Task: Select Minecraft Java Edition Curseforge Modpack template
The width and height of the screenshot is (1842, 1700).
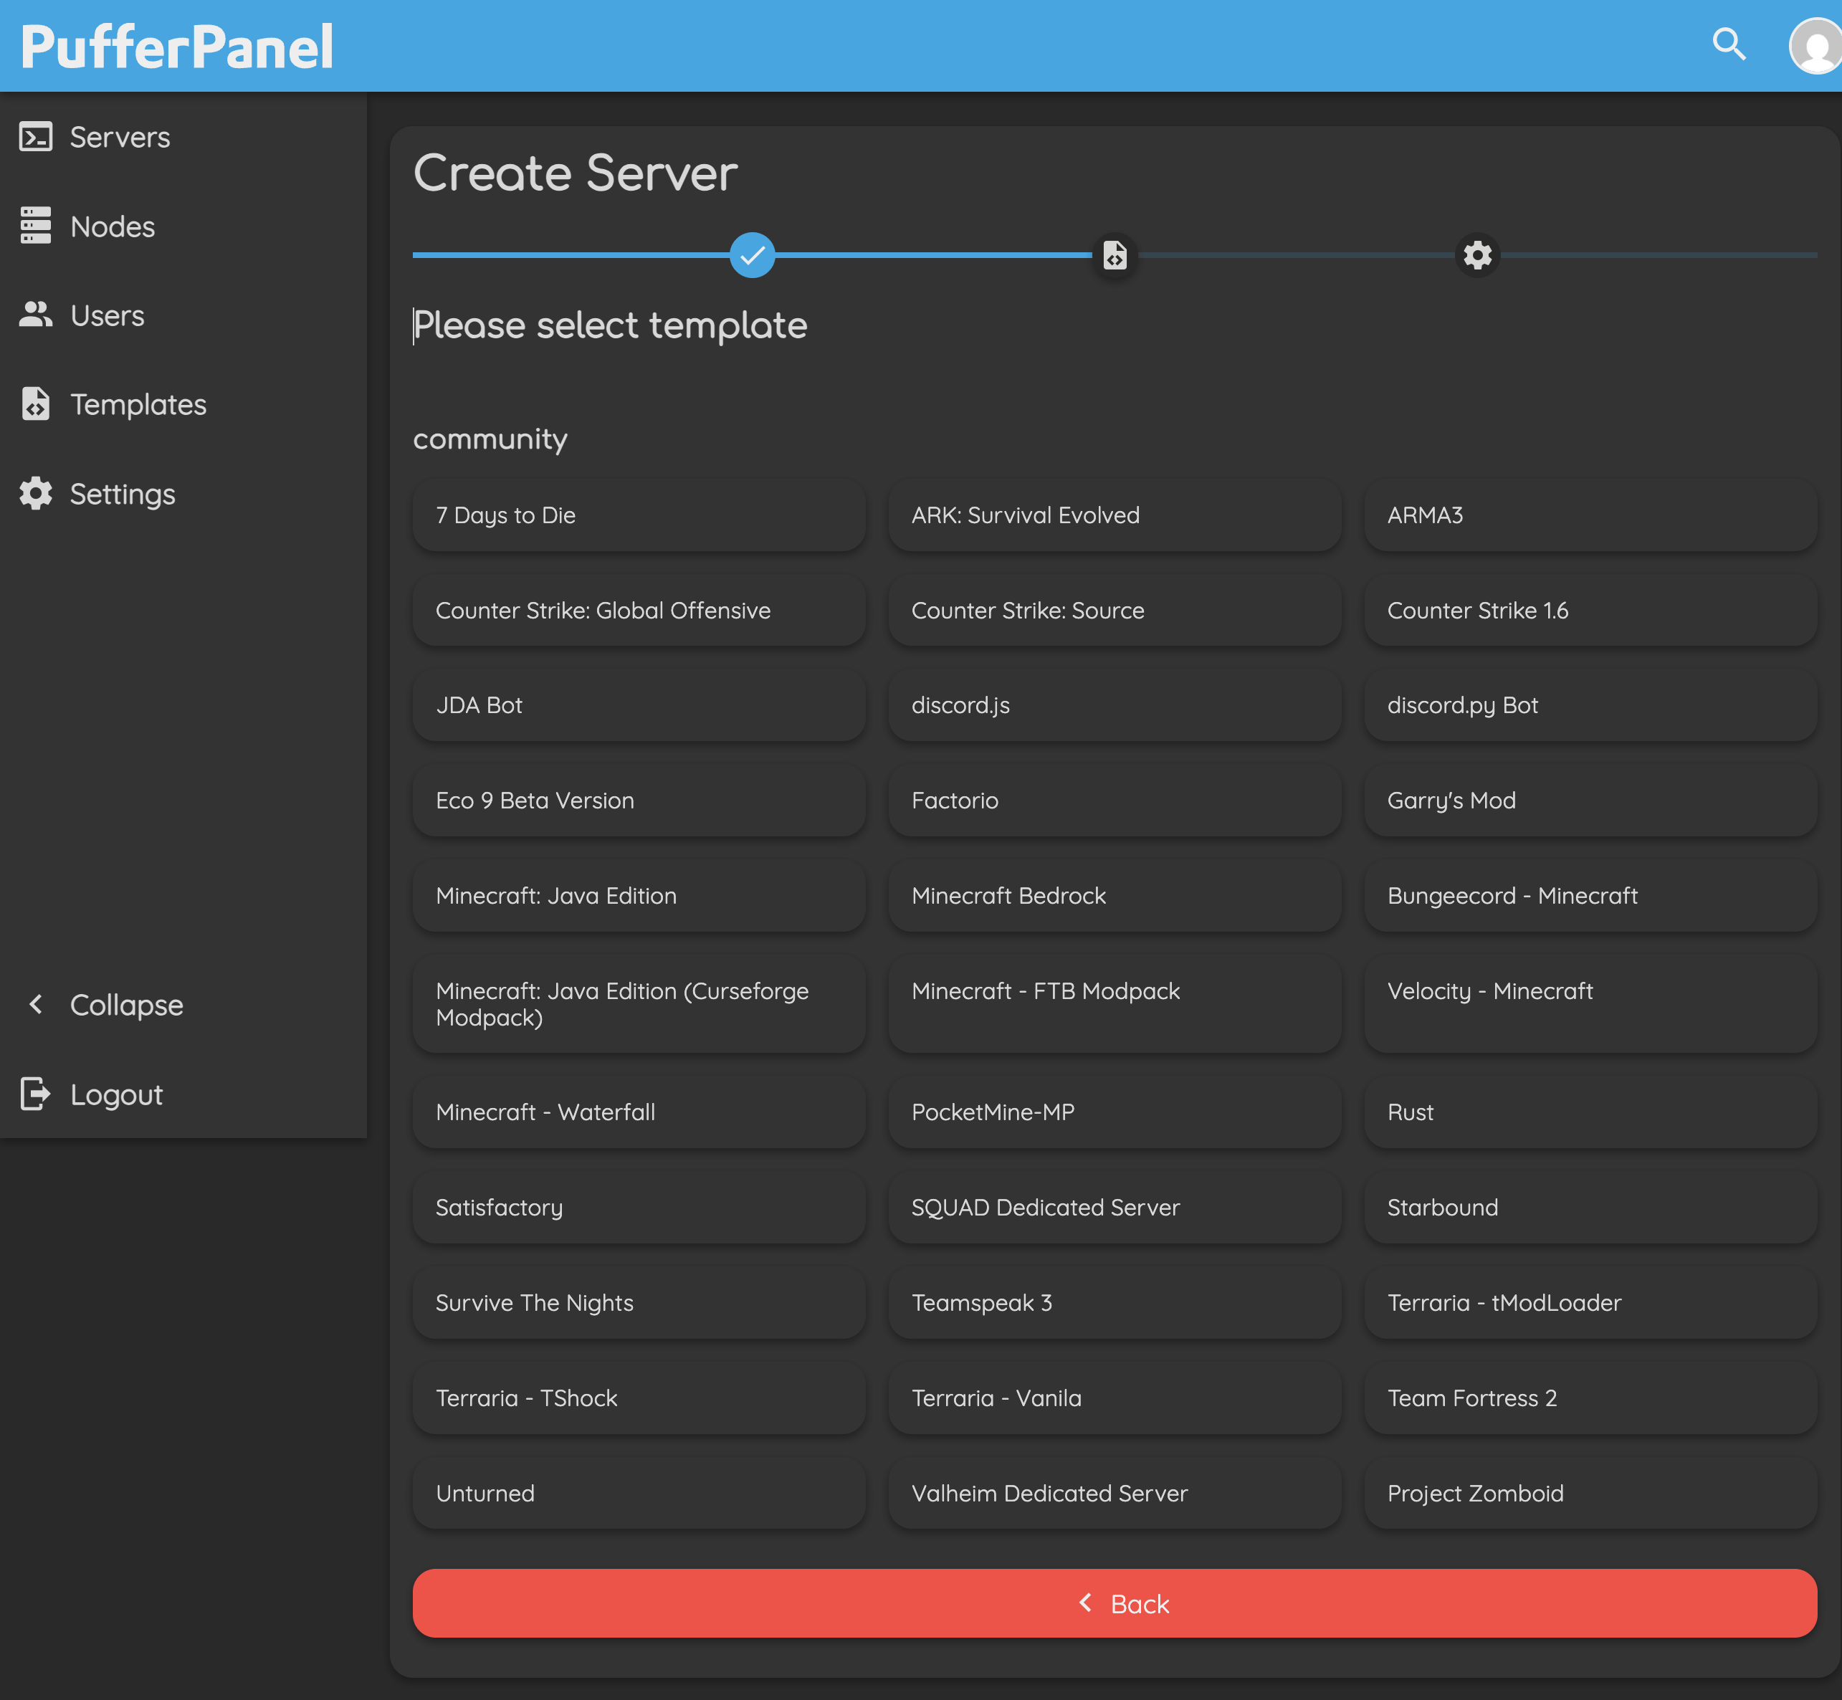Action: pos(639,1005)
